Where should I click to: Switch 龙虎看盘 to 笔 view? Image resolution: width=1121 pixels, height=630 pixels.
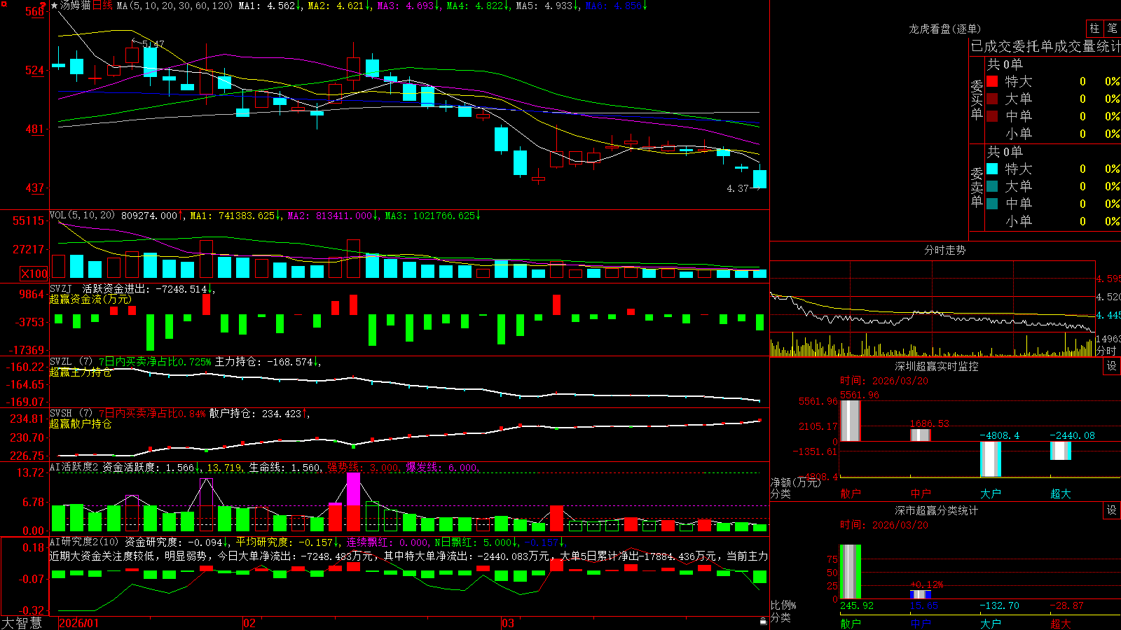pyautogui.click(x=1112, y=28)
